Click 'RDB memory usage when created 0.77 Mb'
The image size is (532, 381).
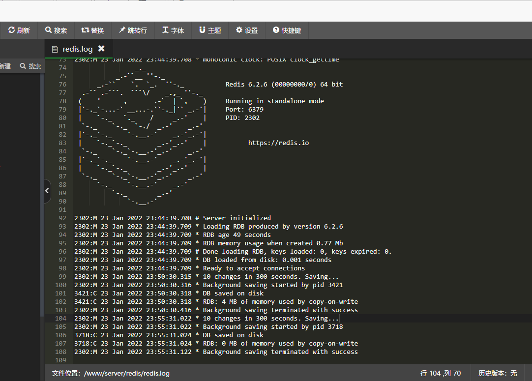coord(208,243)
